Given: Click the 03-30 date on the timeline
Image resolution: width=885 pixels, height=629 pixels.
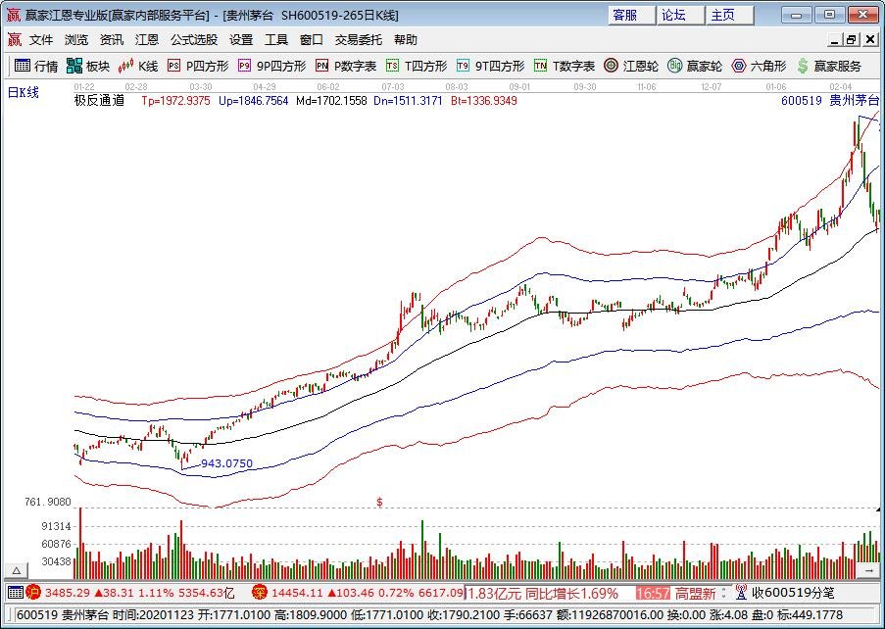Looking at the screenshot, I should tap(200, 86).
